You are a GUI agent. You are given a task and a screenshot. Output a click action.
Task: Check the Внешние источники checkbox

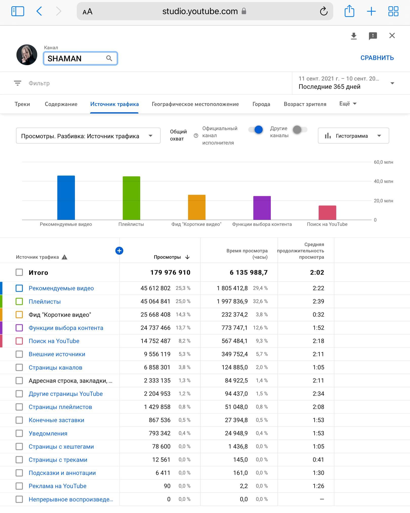pos(19,354)
